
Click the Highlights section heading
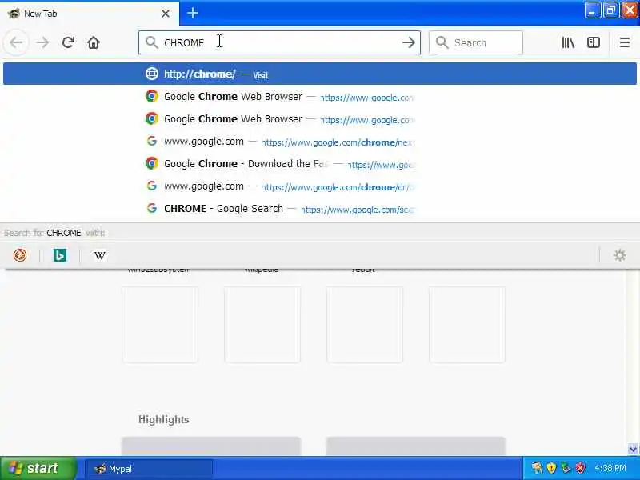(163, 419)
